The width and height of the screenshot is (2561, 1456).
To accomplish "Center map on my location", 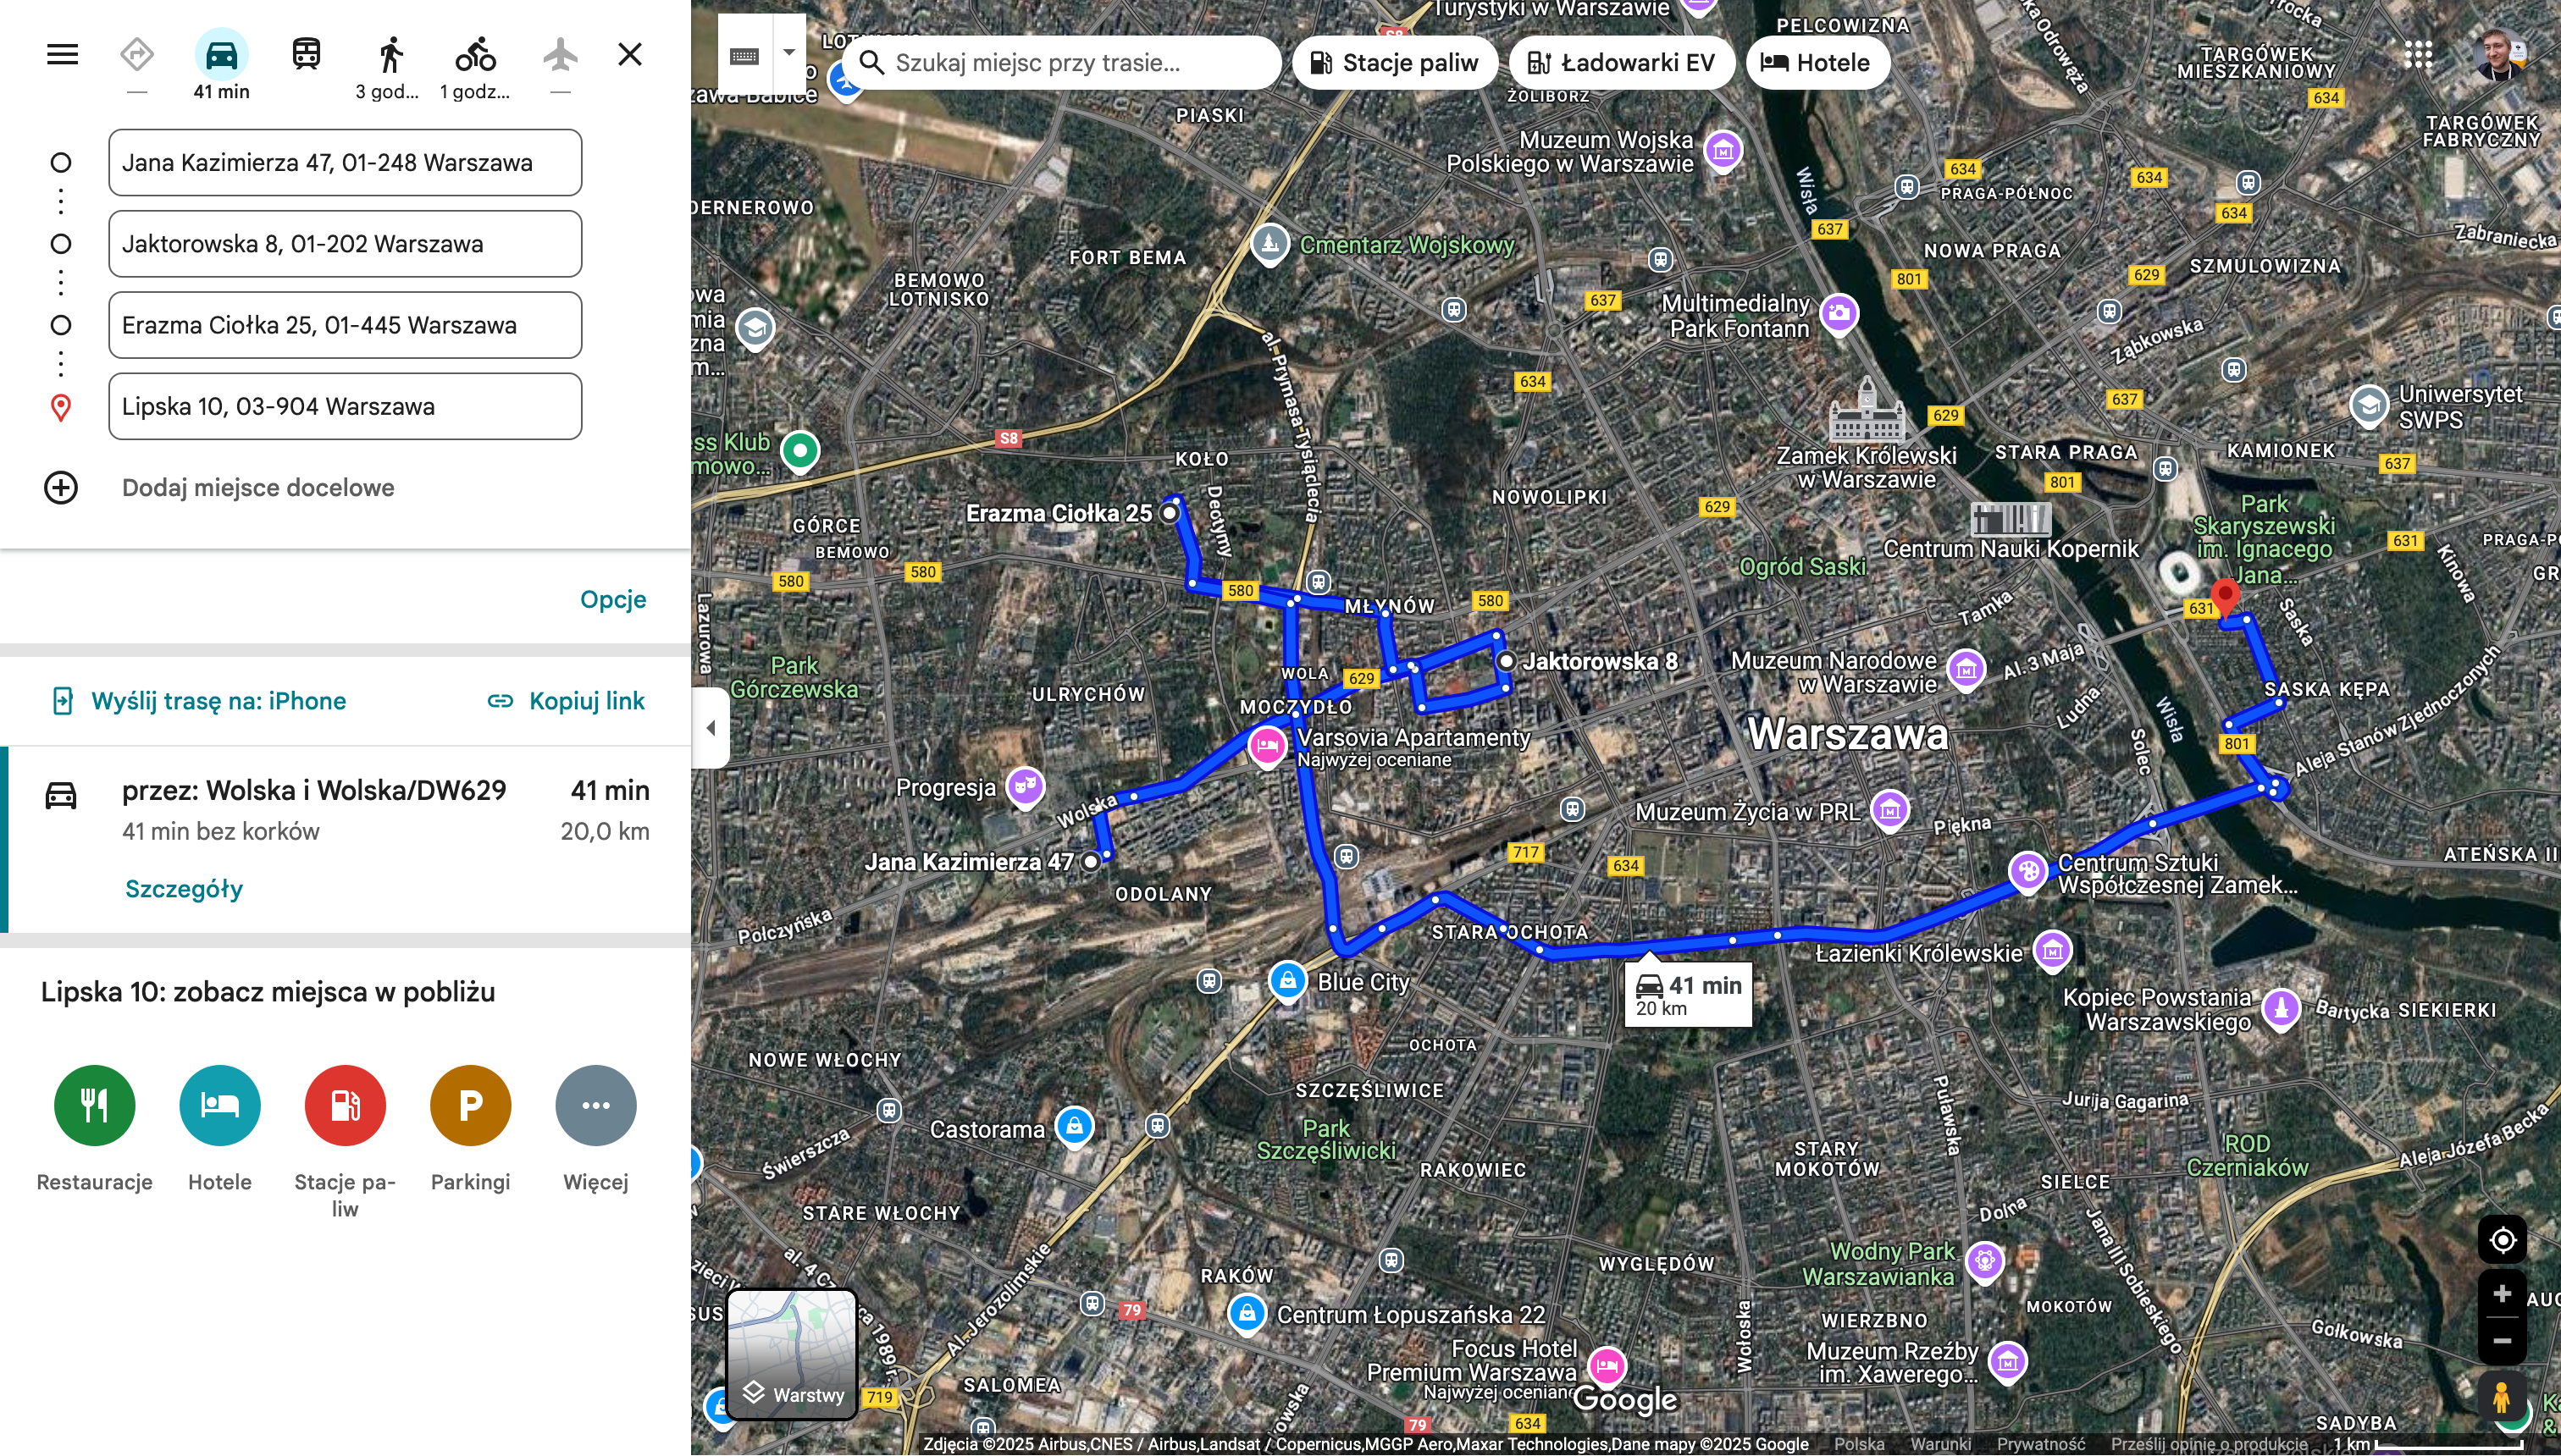I will tap(2502, 1240).
